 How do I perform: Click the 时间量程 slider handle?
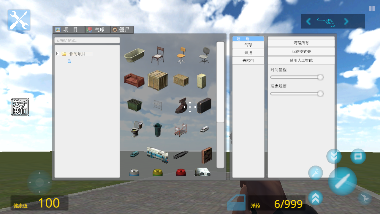(x=320, y=78)
